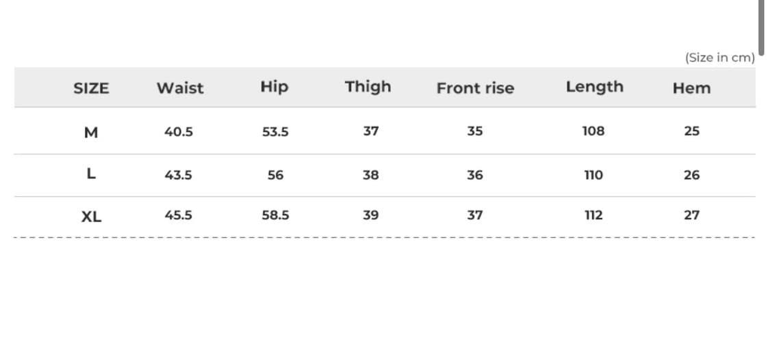This screenshot has width=770, height=337.
Task: Click the 110 length value for L
Action: click(593, 175)
